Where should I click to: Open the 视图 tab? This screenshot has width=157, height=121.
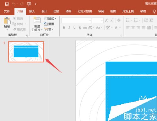(113, 11)
